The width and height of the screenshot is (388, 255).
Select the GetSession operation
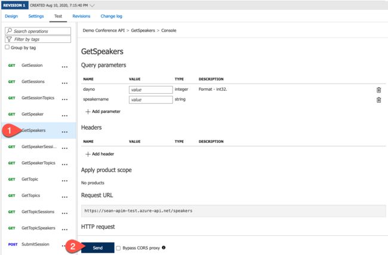pyautogui.click(x=32, y=65)
